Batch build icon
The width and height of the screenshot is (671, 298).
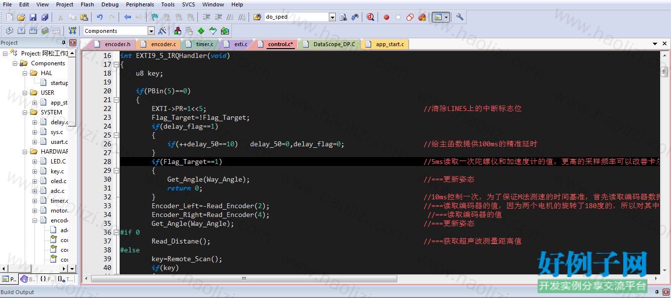click(x=45, y=31)
